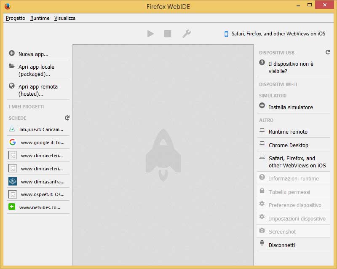337x269 pixels.
Task: Select Installa simulatore
Action: (x=294, y=107)
